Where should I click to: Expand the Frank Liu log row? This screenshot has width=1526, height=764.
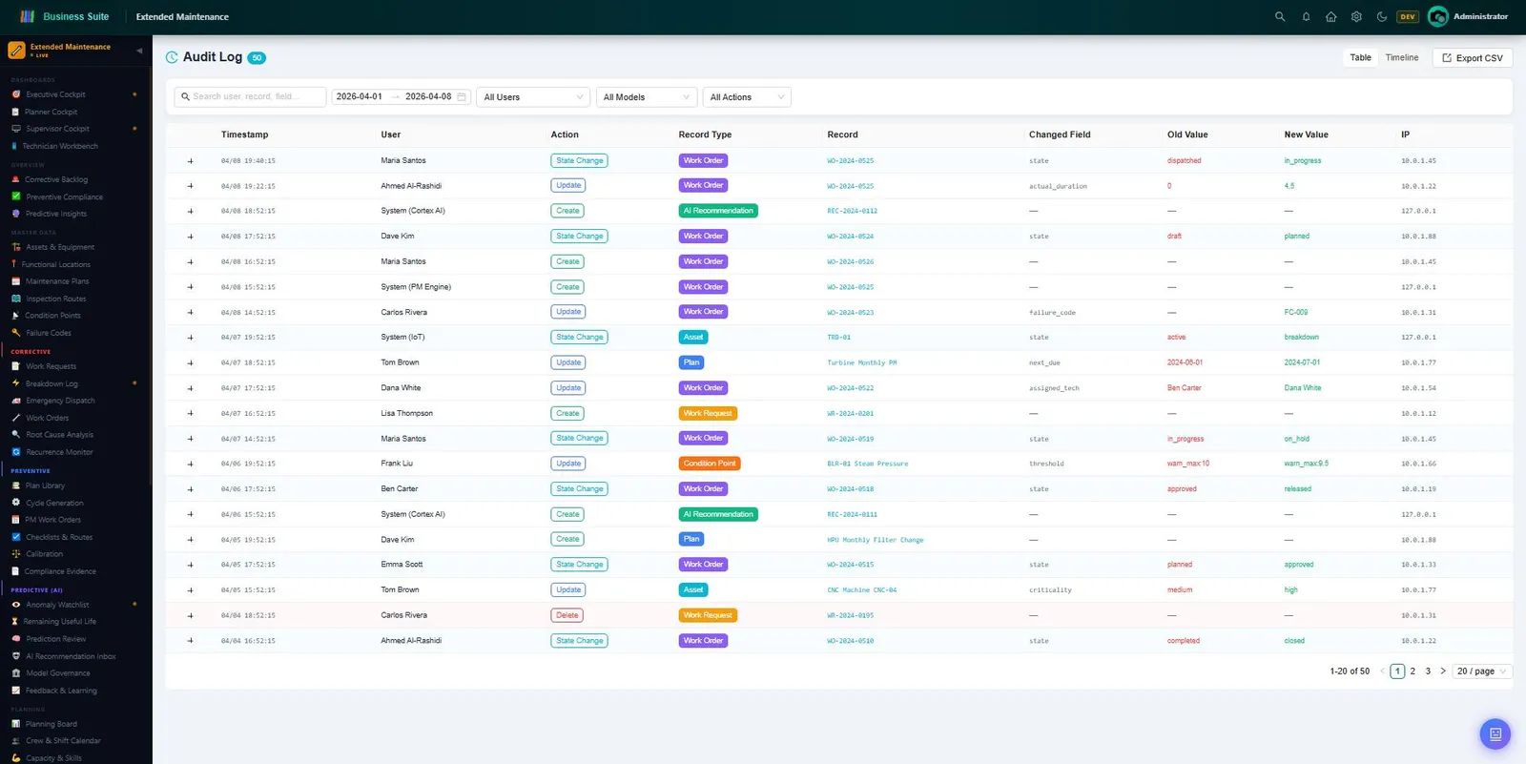coord(190,464)
